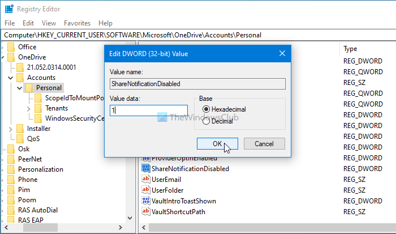Select the UserEmail value name

tap(166, 180)
